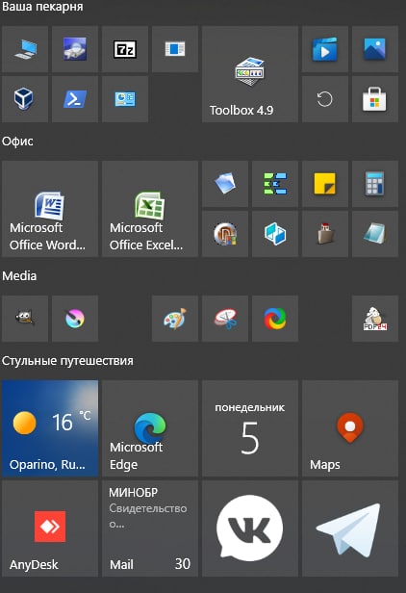406x593 pixels.
Task: Click the 'Офис' group header
Action: [x=17, y=142]
